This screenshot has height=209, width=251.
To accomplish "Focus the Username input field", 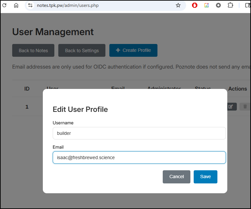I will click(x=139, y=133).
